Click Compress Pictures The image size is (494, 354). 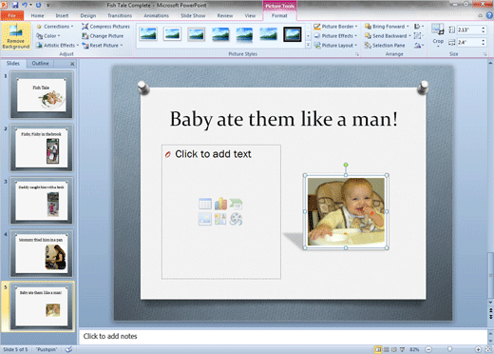click(x=106, y=27)
